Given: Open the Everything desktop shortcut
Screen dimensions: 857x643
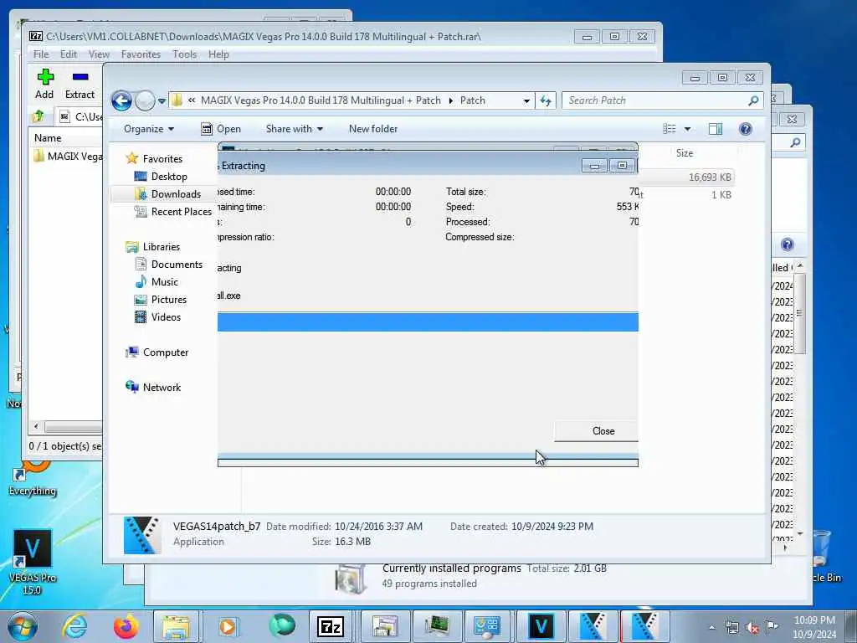Looking at the screenshot, I should pyautogui.click(x=33, y=477).
